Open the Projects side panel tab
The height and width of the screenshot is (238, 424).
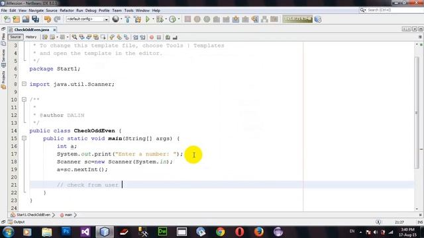coord(3,80)
